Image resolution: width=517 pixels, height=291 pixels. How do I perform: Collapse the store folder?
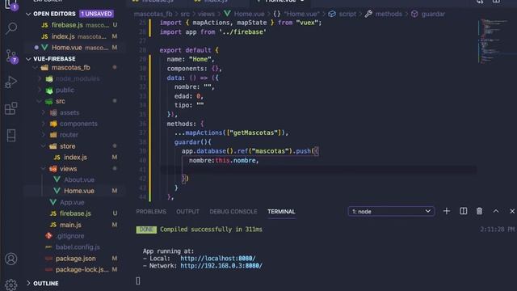[x=67, y=146]
